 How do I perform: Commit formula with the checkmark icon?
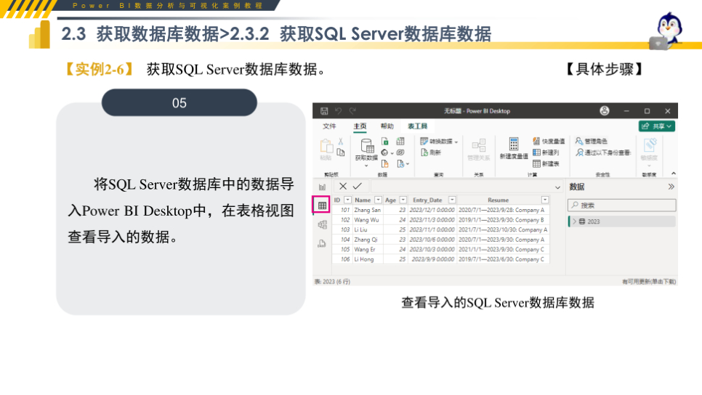(358, 187)
